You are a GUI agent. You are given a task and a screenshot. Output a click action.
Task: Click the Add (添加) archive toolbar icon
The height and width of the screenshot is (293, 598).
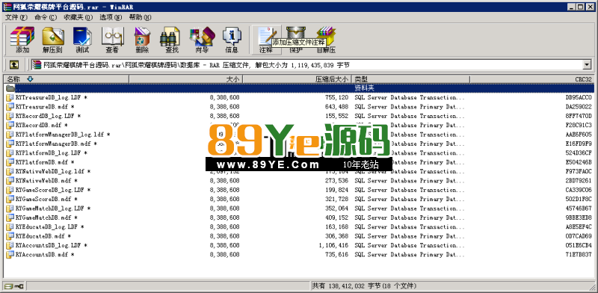tap(22, 40)
